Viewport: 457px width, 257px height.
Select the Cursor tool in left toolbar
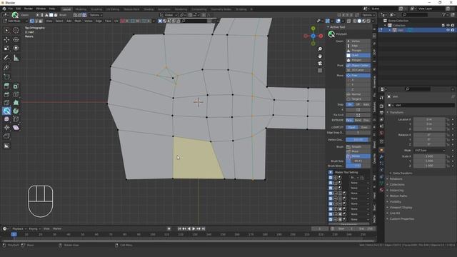click(16, 30)
